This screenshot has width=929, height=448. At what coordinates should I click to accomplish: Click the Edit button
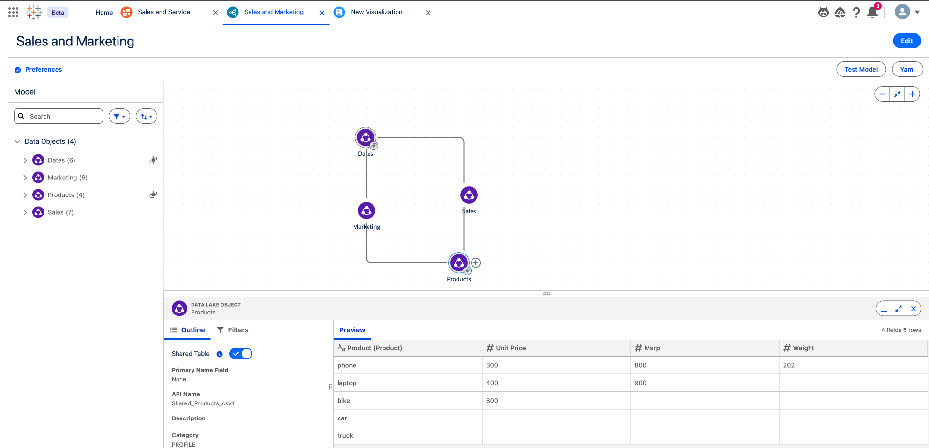point(906,41)
